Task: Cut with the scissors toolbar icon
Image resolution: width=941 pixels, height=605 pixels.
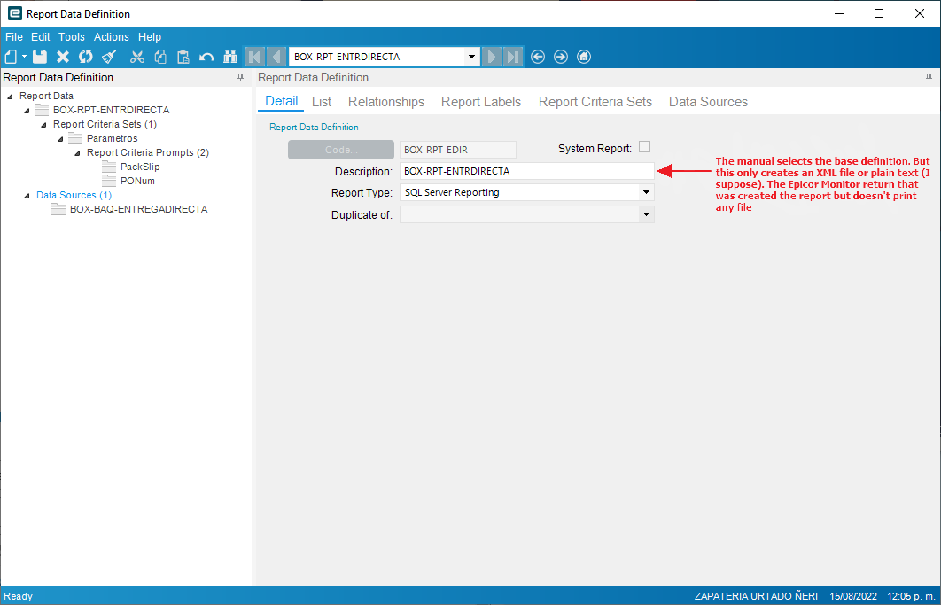Action: [137, 57]
